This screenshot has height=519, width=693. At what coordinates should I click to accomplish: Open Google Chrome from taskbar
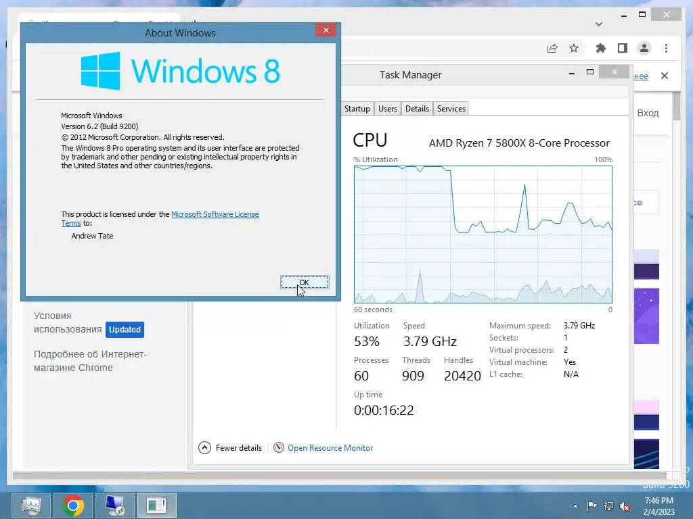pyautogui.click(x=73, y=505)
